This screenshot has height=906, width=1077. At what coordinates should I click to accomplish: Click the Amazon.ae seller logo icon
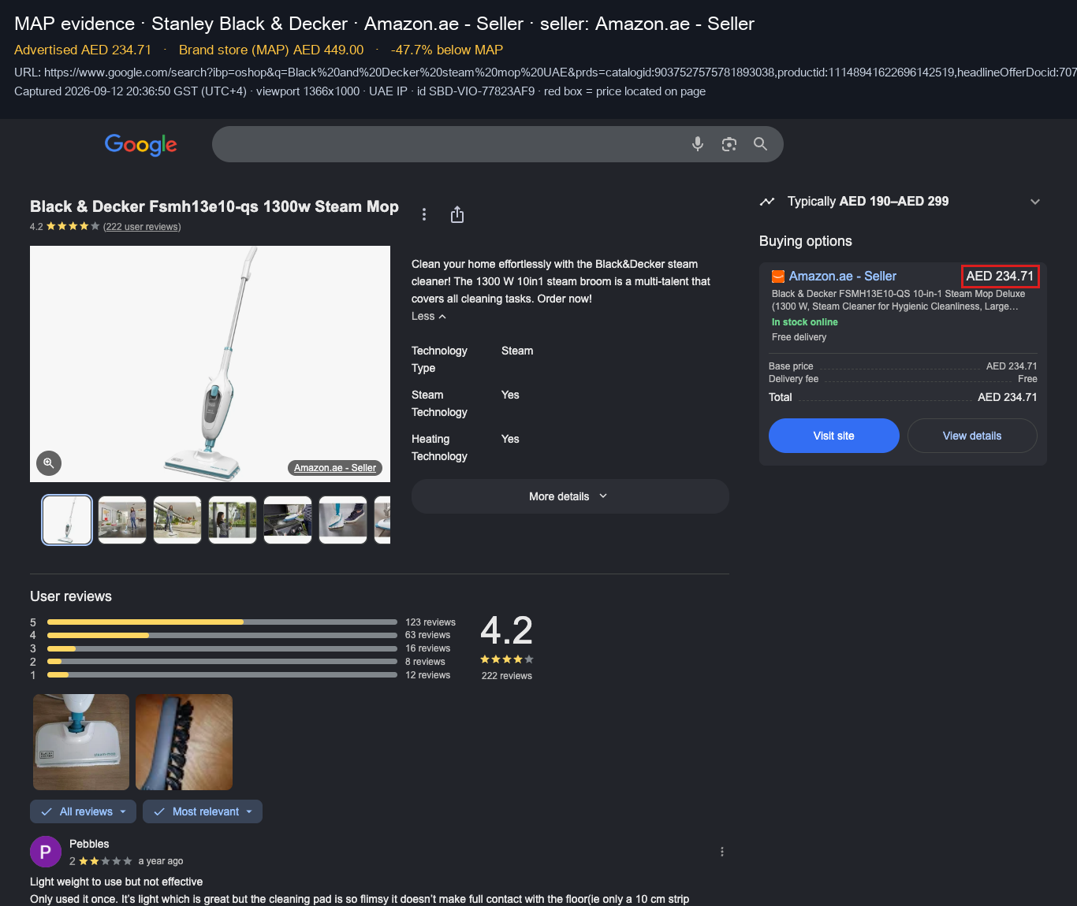point(778,277)
